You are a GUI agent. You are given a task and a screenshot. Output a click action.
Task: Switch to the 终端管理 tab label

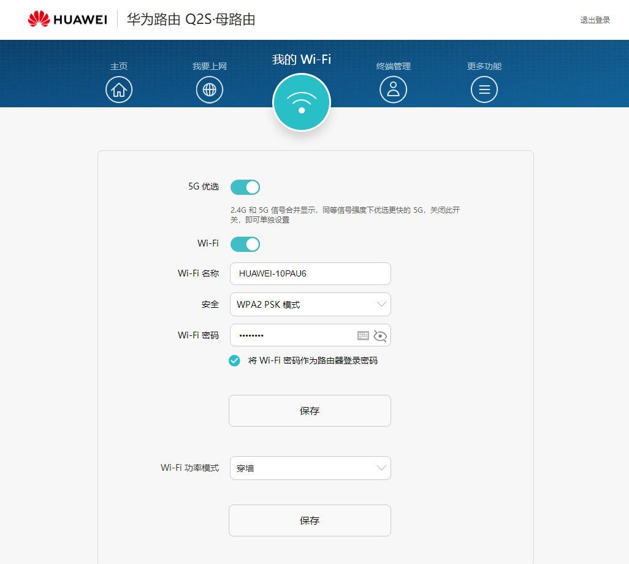[393, 66]
